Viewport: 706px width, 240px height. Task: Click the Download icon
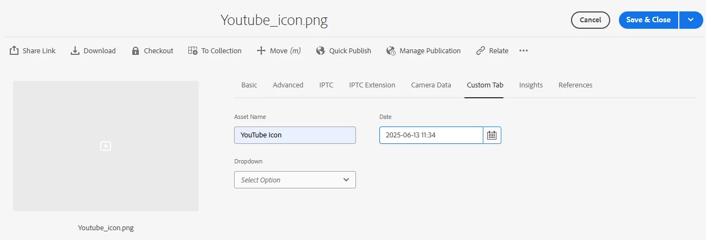tap(75, 50)
